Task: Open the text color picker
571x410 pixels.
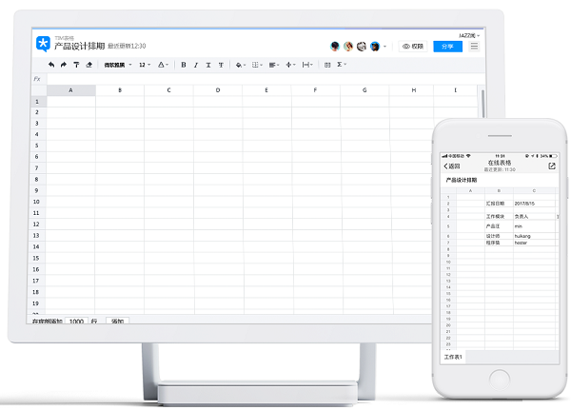Action: pyautogui.click(x=164, y=65)
